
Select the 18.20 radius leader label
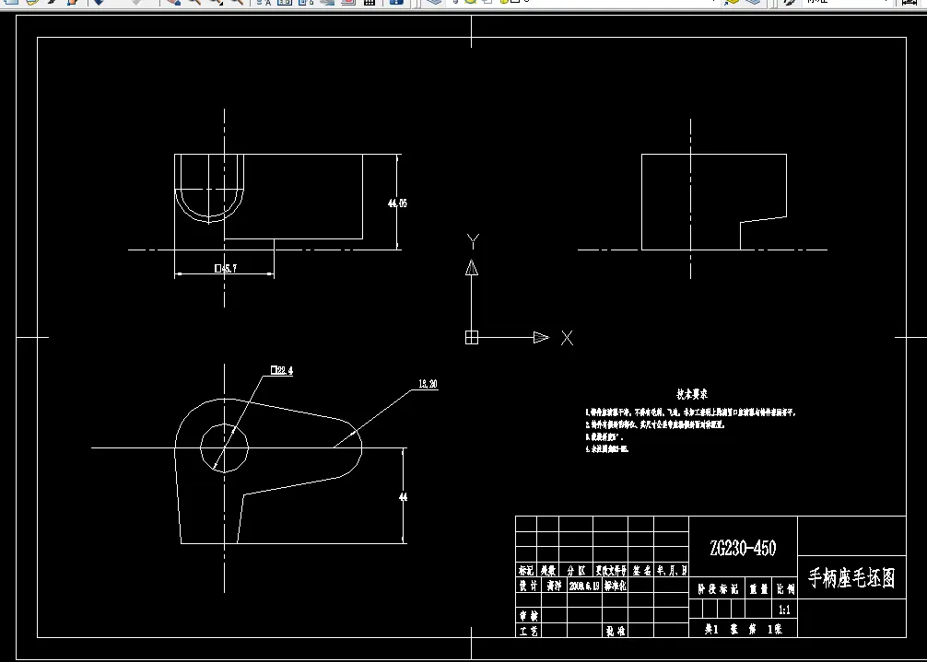click(428, 384)
